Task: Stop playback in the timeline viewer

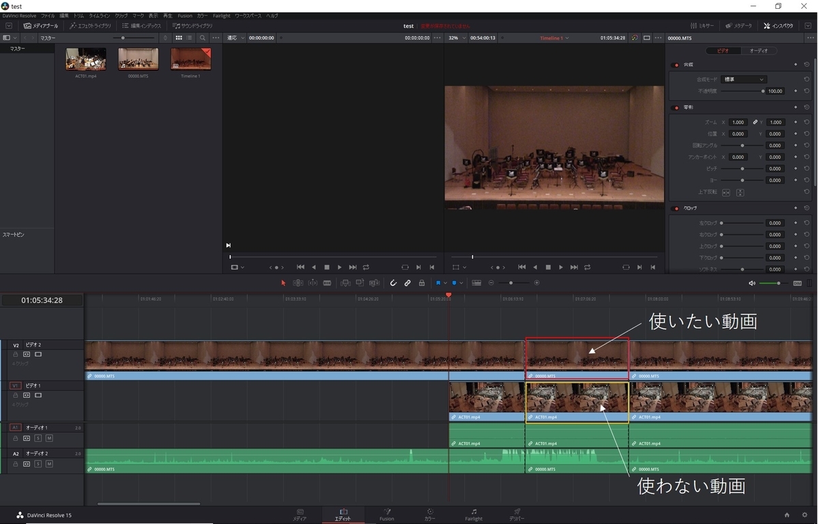Action: [548, 267]
